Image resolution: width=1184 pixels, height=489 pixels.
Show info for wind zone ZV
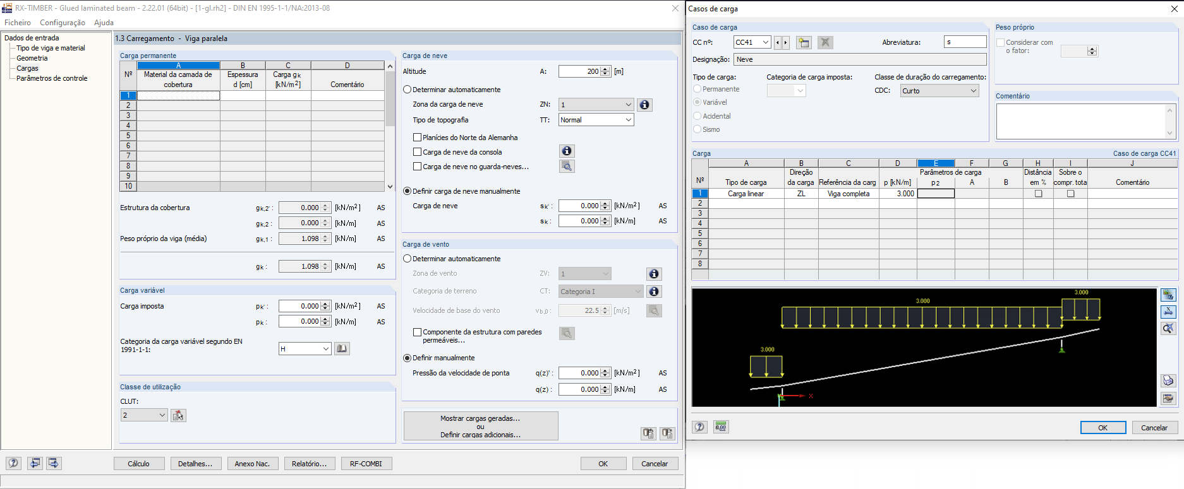[x=654, y=274]
